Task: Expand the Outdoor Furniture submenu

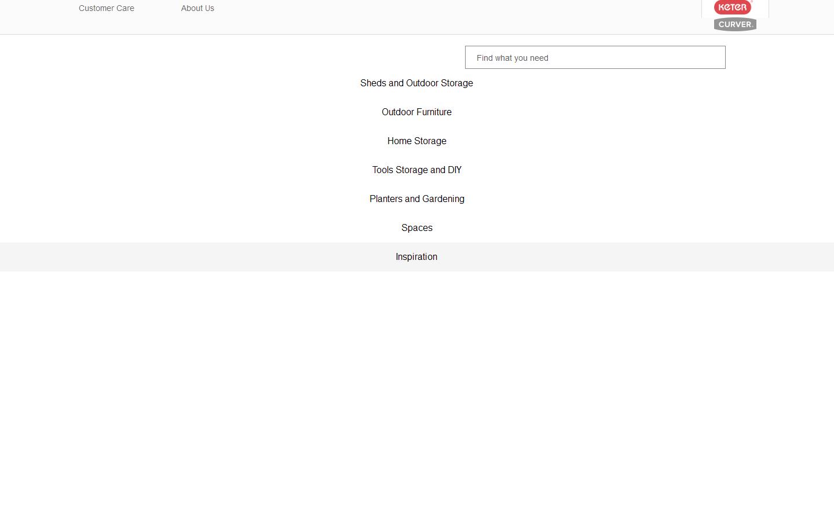Action: (x=416, y=112)
